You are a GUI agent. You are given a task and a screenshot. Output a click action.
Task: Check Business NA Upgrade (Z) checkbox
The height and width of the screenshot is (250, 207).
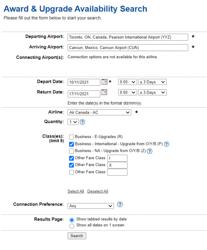pyautogui.click(x=72, y=151)
